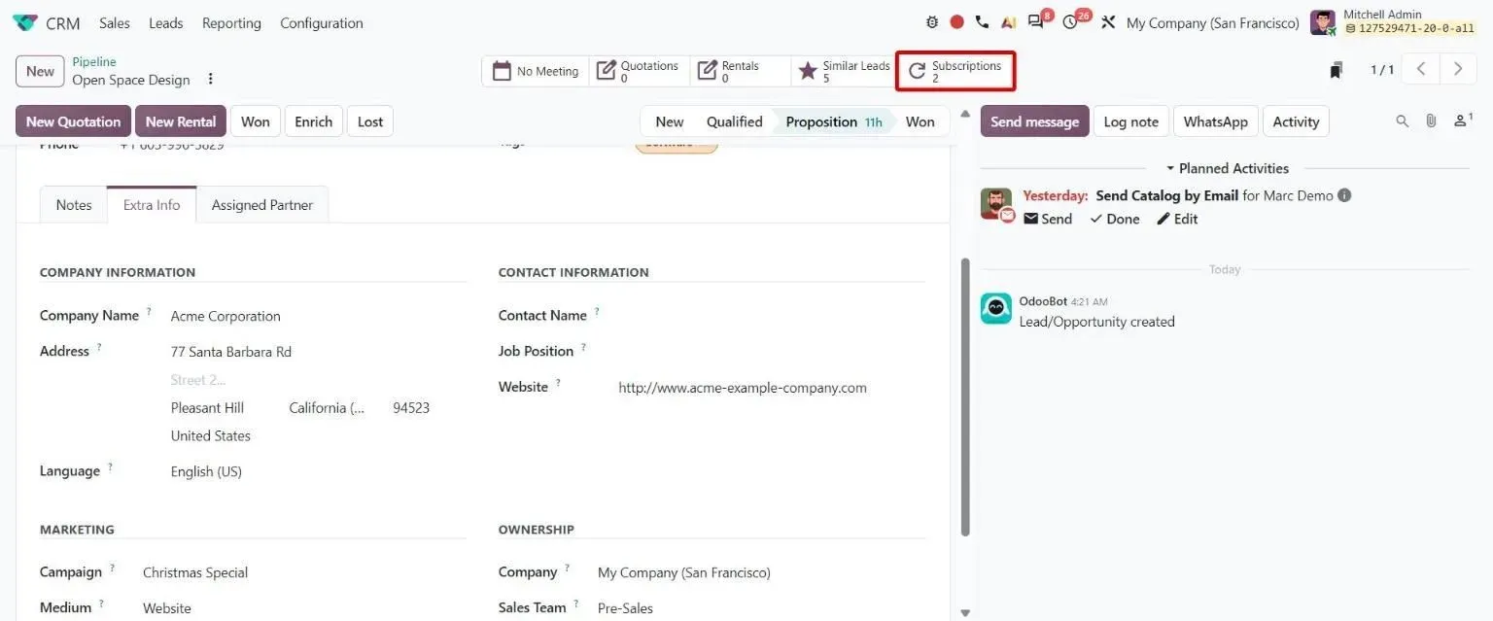This screenshot has height=621, width=1493.
Task: Set stage to Qualified in status bar
Action: [735, 121]
